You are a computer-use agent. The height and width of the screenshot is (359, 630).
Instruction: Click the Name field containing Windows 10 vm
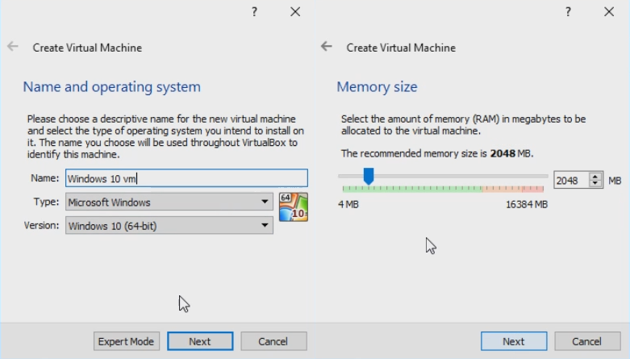186,178
